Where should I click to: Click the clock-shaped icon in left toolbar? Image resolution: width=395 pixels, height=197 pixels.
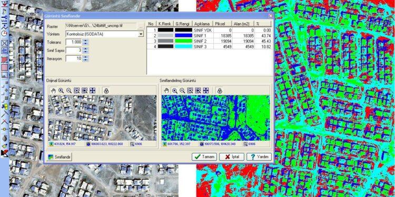click(x=4, y=33)
